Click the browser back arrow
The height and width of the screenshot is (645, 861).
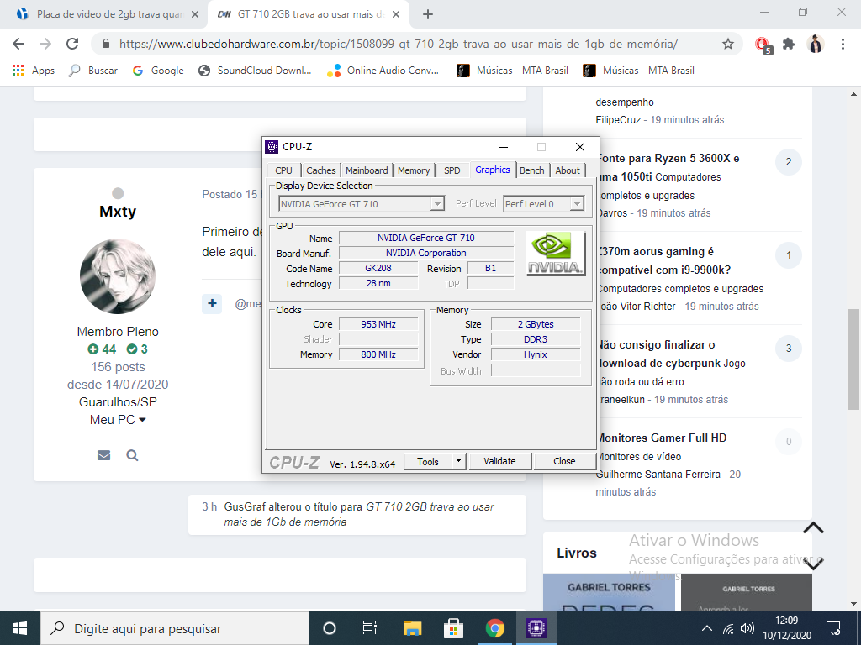point(18,44)
